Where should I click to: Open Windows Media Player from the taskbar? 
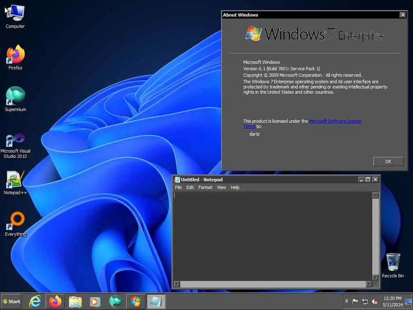point(95,301)
